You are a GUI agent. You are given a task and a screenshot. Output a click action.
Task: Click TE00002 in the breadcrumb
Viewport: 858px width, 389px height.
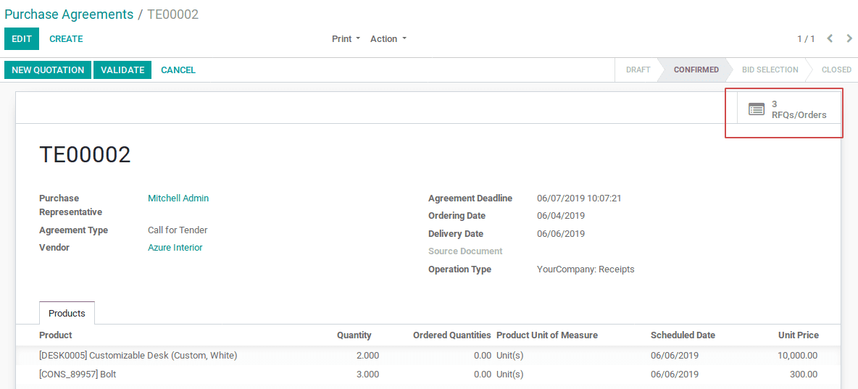[173, 14]
